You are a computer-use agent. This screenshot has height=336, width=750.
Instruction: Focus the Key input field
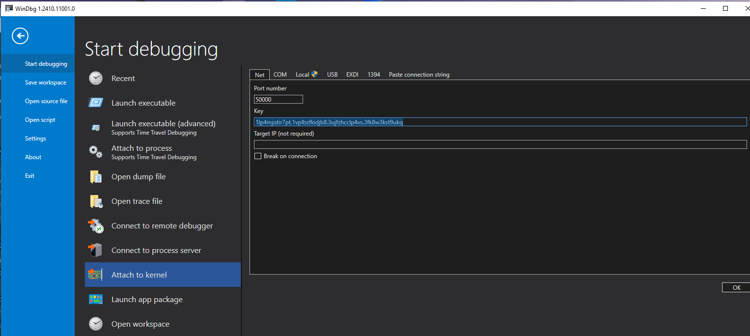click(500, 122)
